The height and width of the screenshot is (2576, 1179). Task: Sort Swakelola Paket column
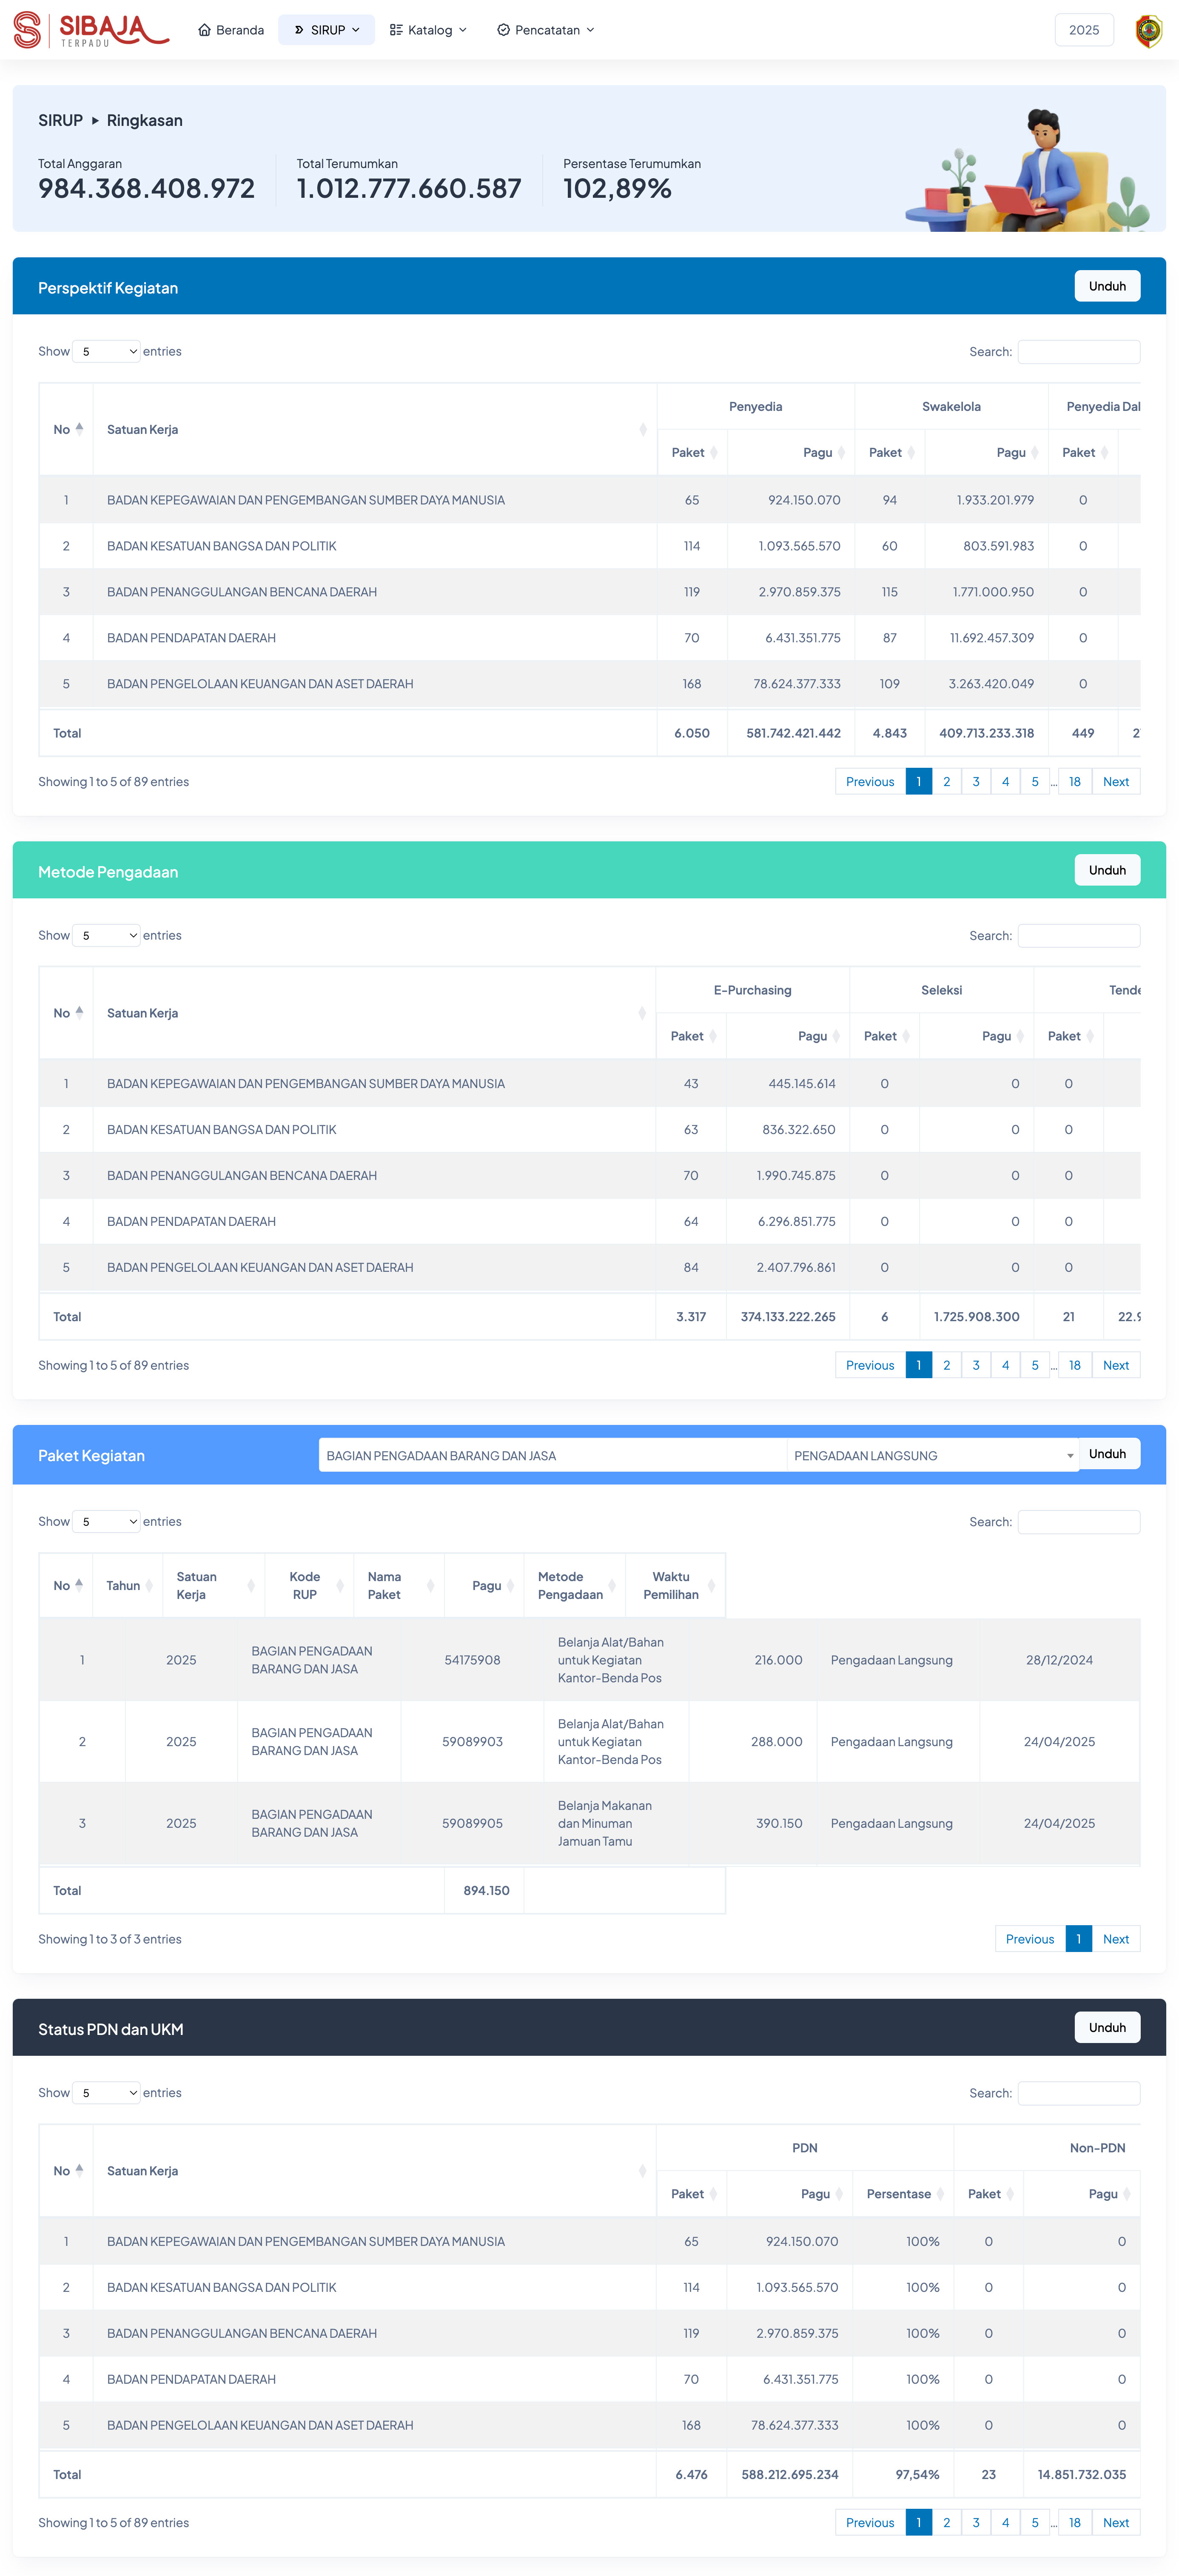coord(890,452)
